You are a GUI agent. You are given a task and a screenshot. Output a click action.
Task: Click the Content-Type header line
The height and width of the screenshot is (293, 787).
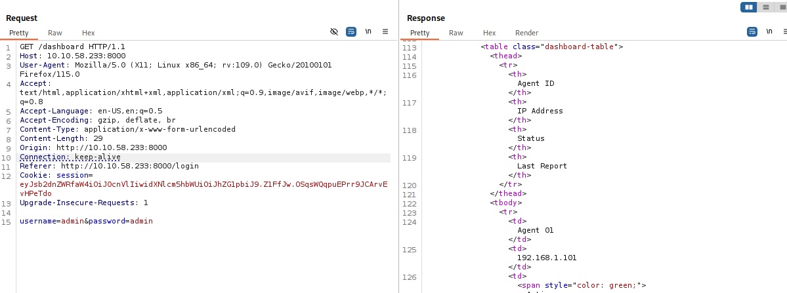coord(127,129)
